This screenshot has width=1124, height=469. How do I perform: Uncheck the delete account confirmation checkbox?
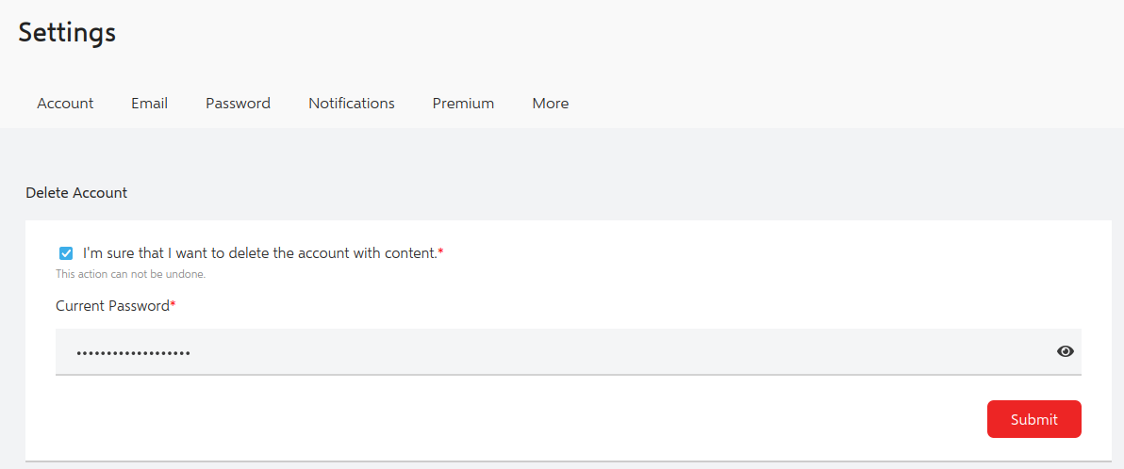click(x=66, y=252)
